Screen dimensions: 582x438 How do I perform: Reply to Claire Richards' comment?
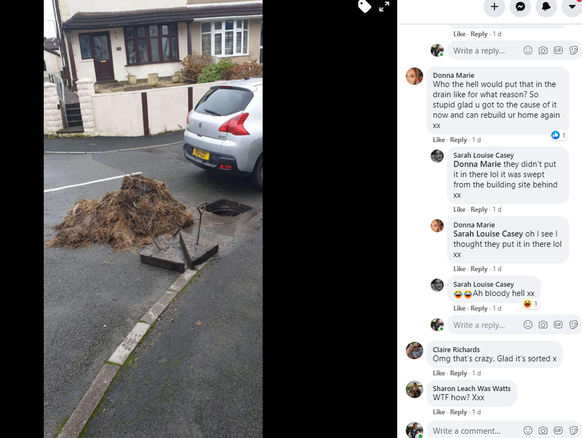(458, 373)
